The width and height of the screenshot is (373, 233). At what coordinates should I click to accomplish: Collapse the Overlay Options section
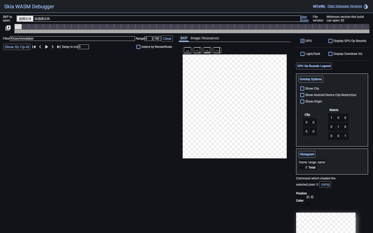(311, 79)
